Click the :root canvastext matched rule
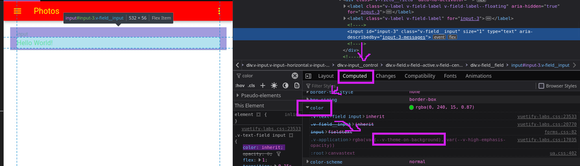Viewport: 580px width, 166px height. pos(333,153)
